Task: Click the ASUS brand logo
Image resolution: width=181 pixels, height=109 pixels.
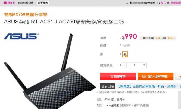Action: pyautogui.click(x=22, y=36)
